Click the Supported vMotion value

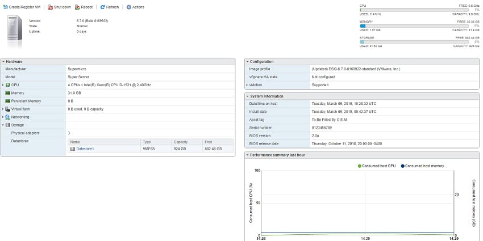click(x=320, y=85)
